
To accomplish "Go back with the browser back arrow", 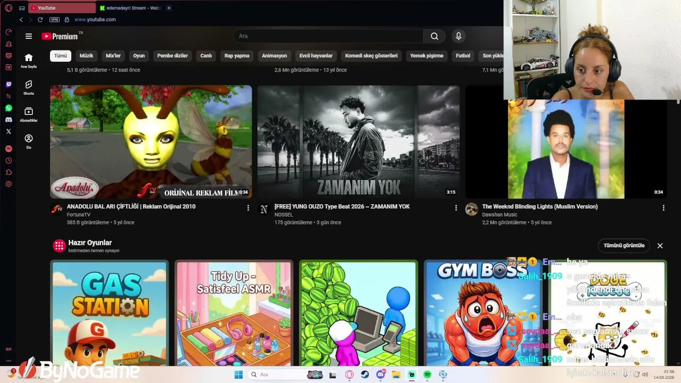I will click(21, 20).
